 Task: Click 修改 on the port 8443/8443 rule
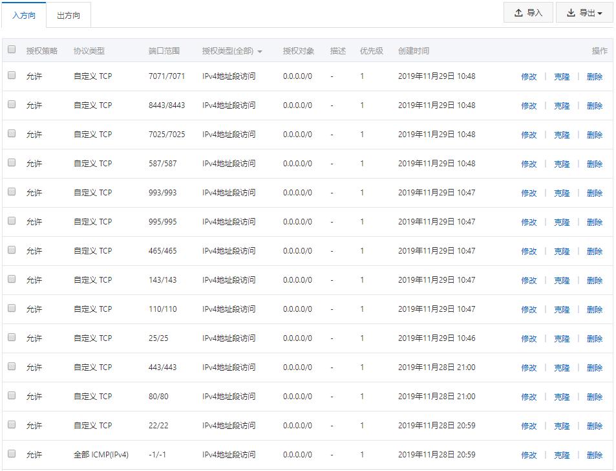(530, 105)
